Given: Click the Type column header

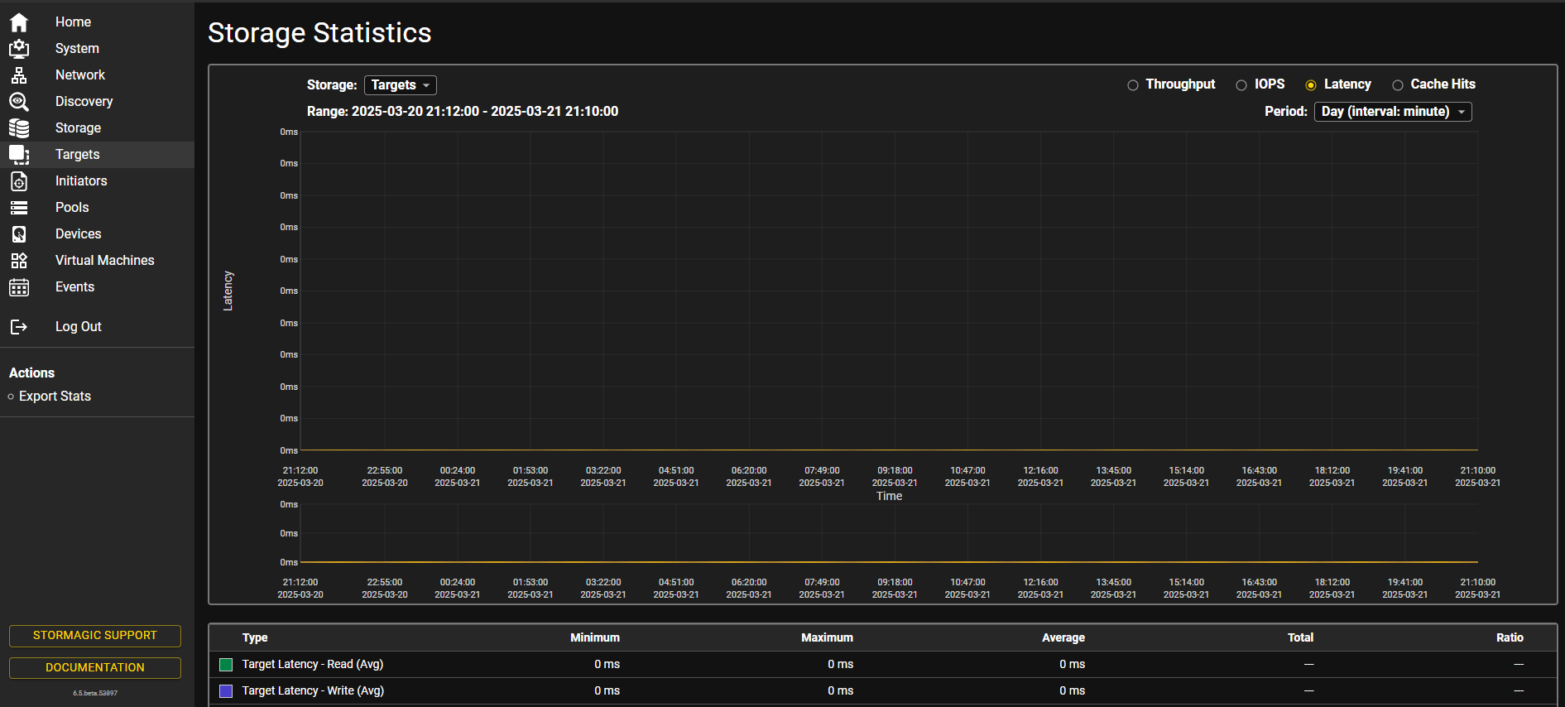Looking at the screenshot, I should (255, 638).
